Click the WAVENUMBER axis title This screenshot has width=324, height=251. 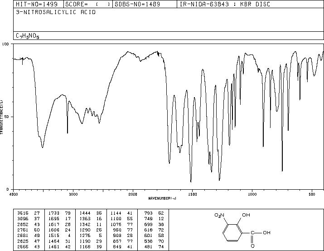[x=162, y=198]
